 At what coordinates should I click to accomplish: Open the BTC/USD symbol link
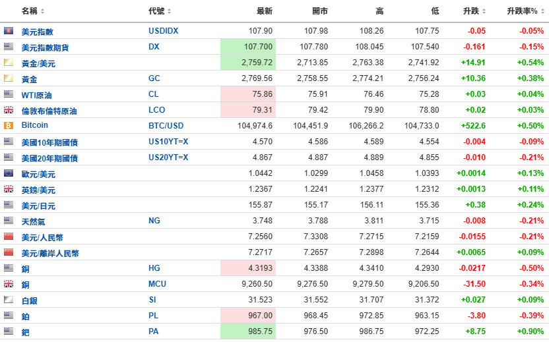[x=166, y=126]
